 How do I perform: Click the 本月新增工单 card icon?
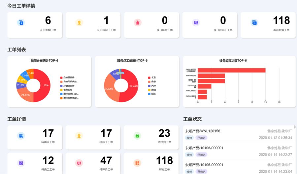pyautogui.click(x=254, y=23)
